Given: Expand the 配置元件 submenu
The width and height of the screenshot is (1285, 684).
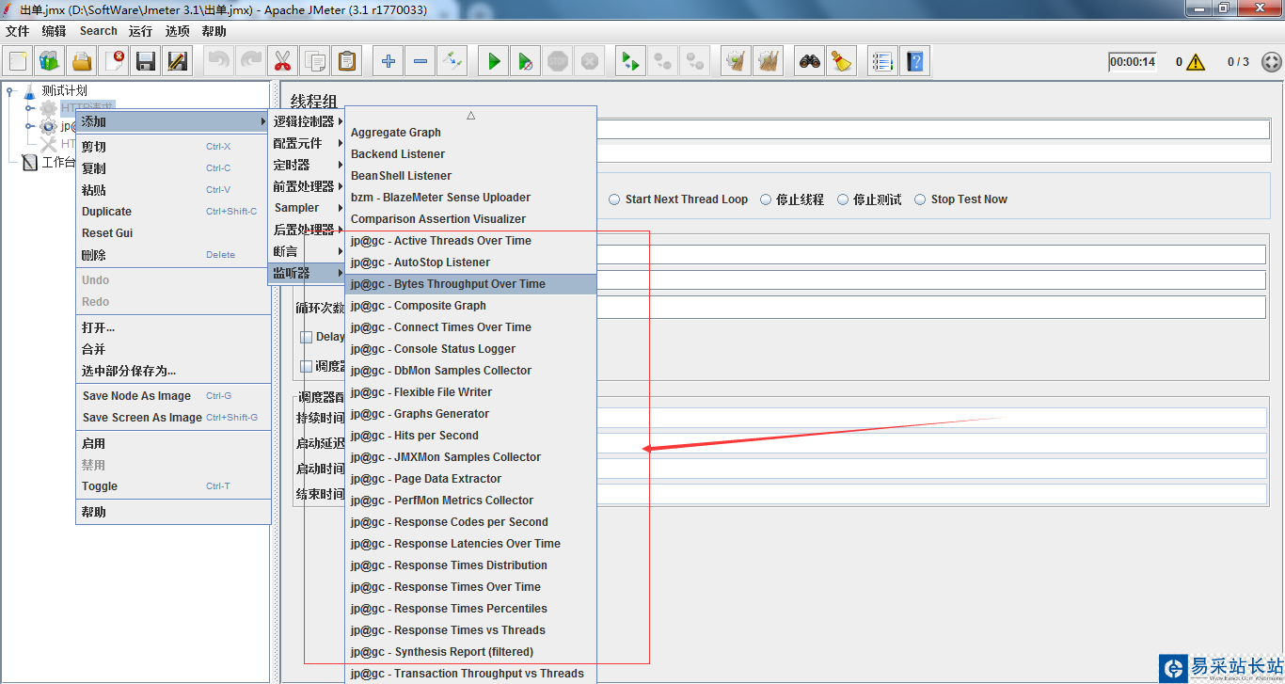Looking at the screenshot, I should coord(307,143).
